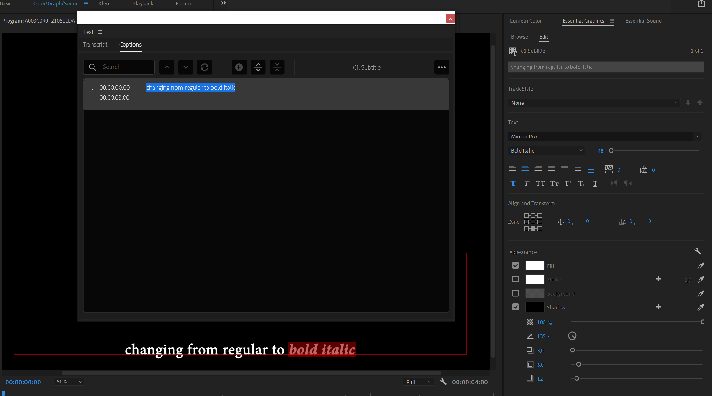Expand the font family Minion Pro dropdown
Screen dimensions: 712x396
tap(698, 136)
